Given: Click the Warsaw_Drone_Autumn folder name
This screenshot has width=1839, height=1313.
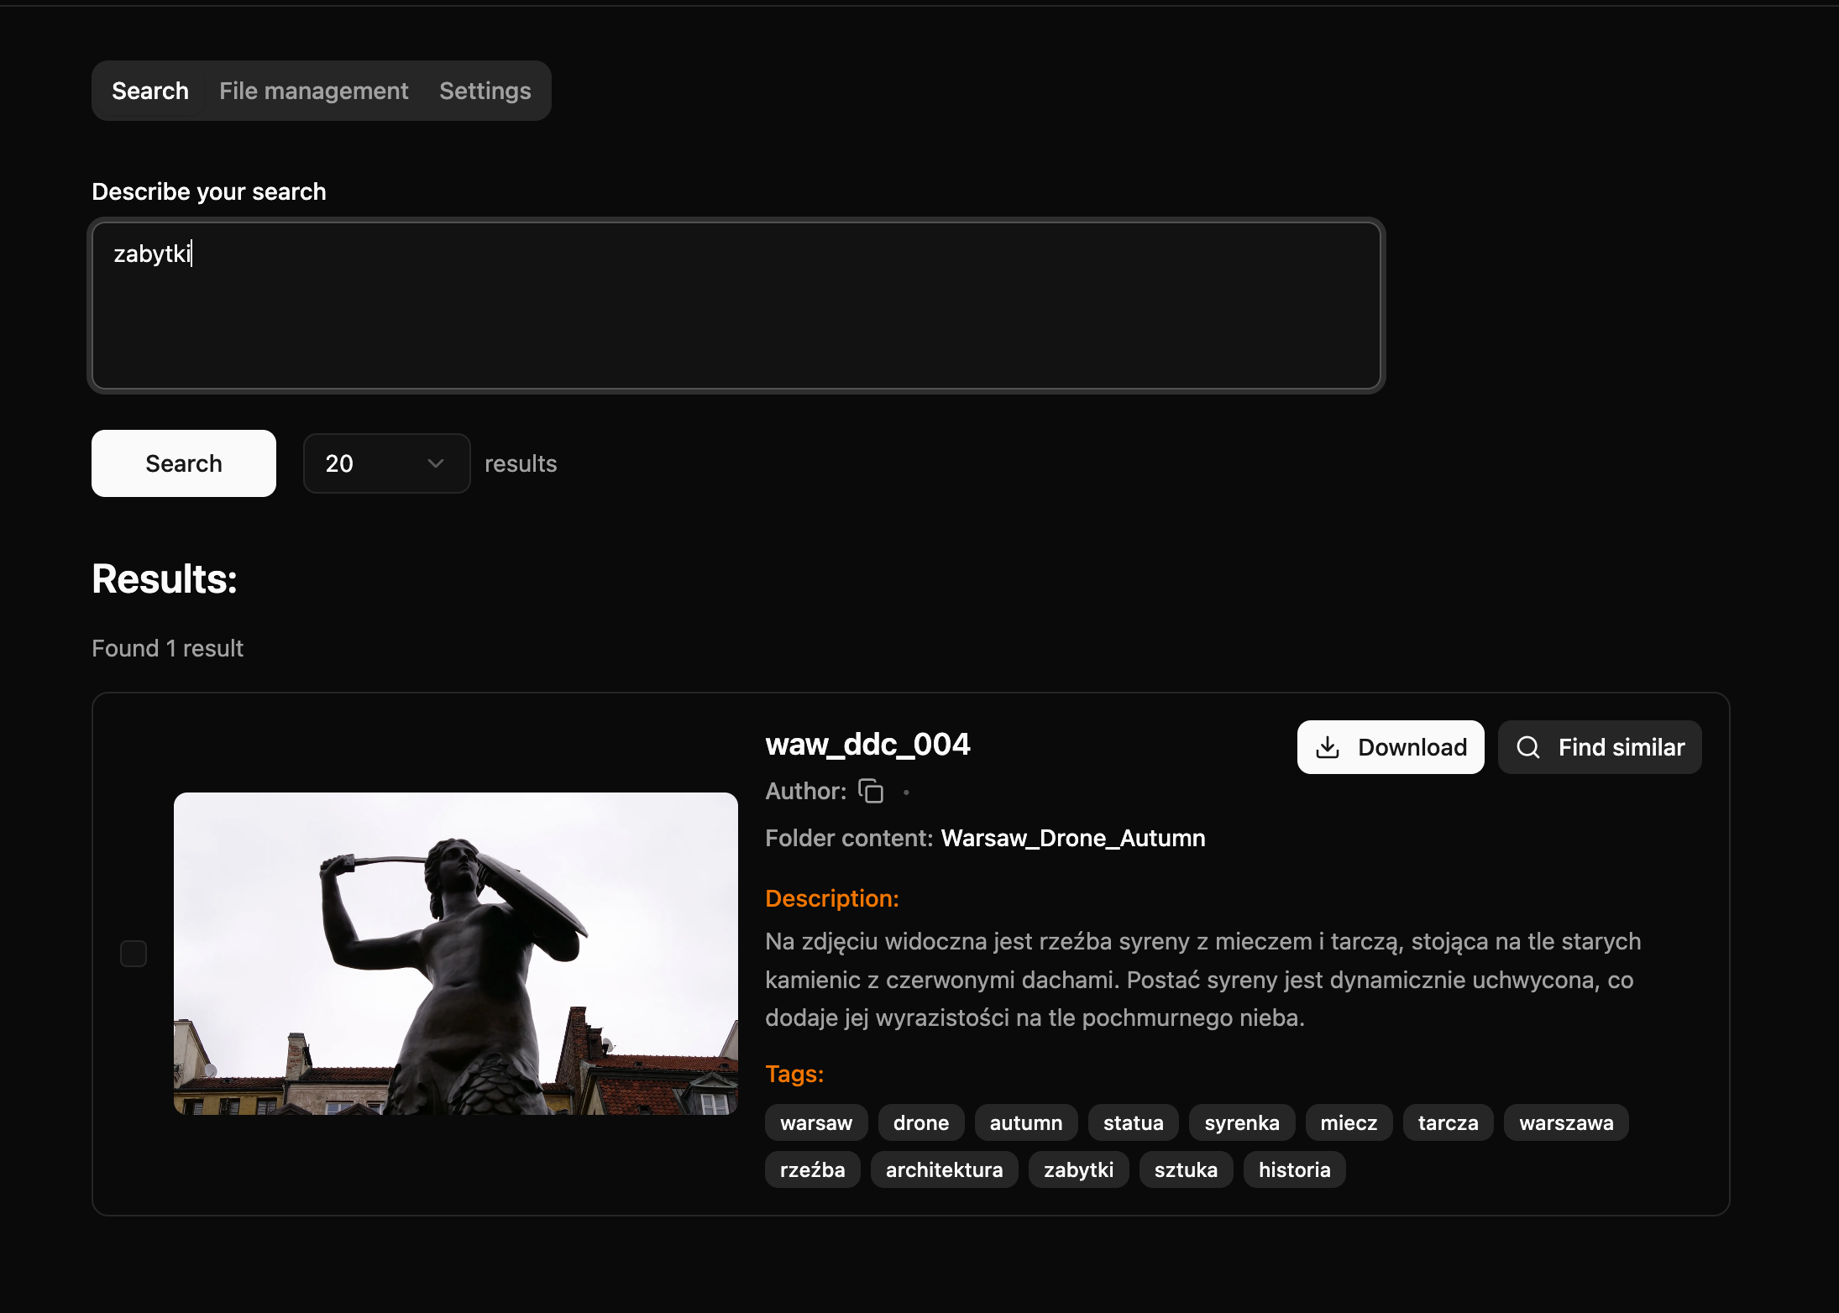Looking at the screenshot, I should (1072, 838).
